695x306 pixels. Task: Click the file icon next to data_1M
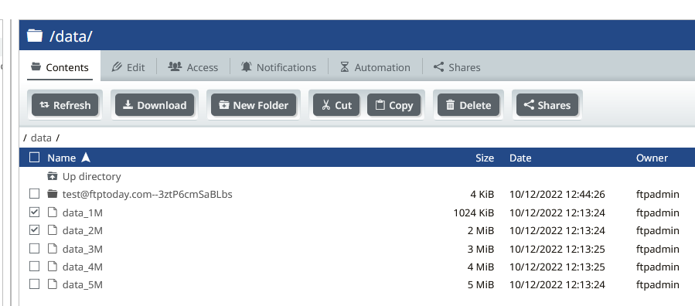click(53, 212)
